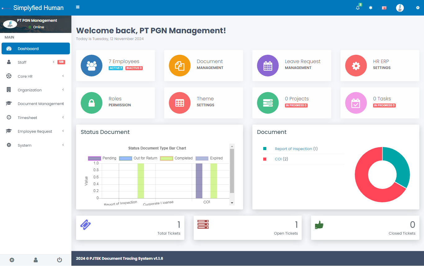Click the COI document link

pos(278,159)
